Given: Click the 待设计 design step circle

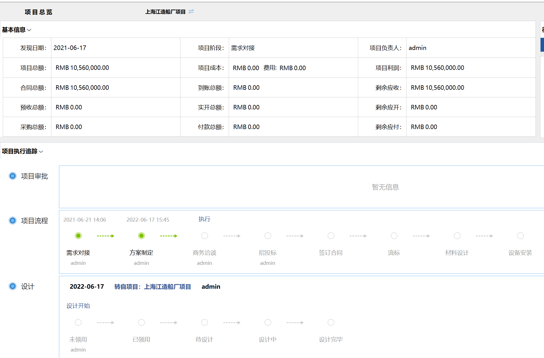Looking at the screenshot, I should point(205,322).
